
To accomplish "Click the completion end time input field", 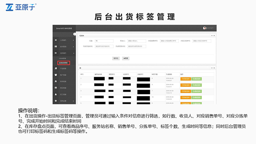I will pyautogui.click(x=136, y=46).
